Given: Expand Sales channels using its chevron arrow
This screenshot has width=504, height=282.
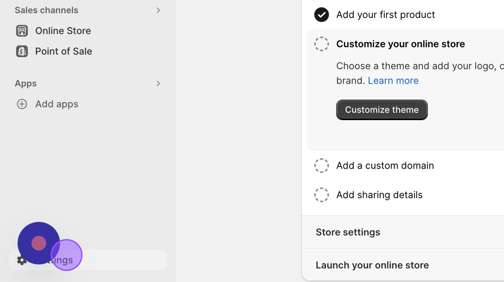Looking at the screenshot, I should coord(158,10).
